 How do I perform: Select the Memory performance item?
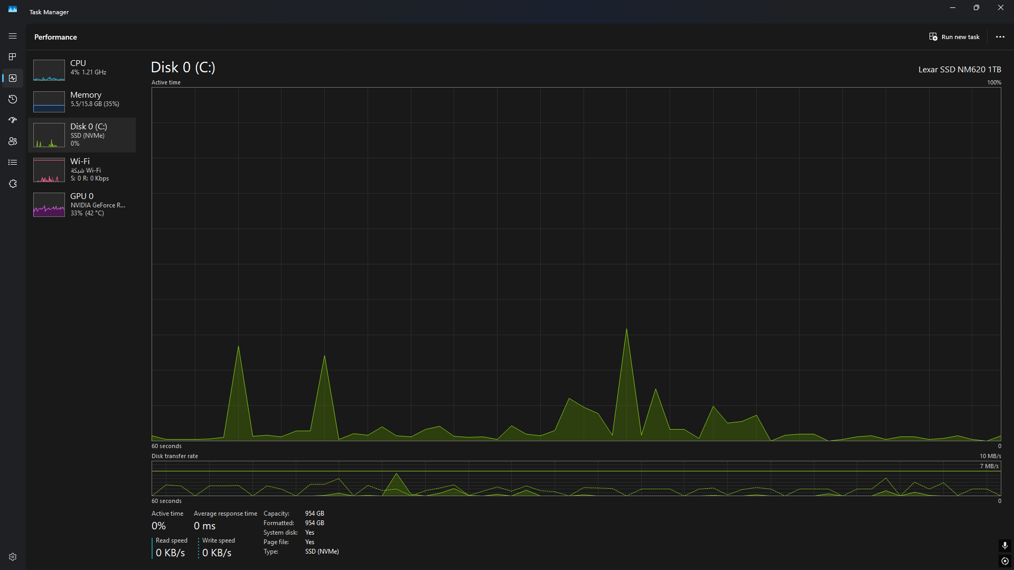click(82, 102)
